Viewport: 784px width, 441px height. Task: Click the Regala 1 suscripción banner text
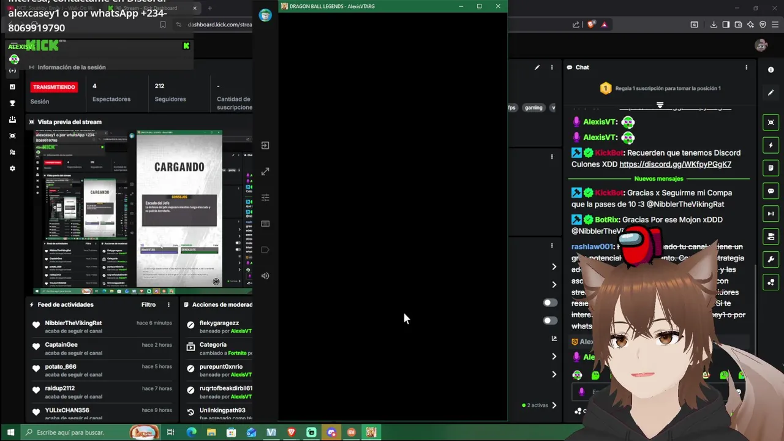[668, 88]
